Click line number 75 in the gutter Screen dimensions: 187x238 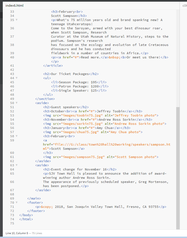coord(12,223)
